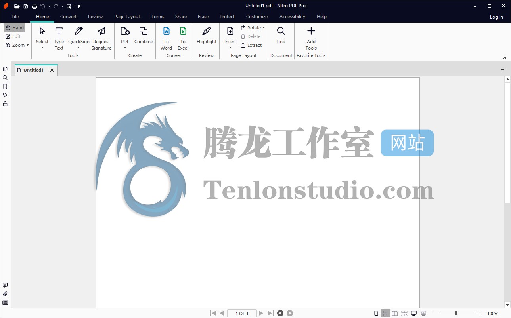
Task: Switch to the Convert ribbon tab
Action: pos(68,17)
